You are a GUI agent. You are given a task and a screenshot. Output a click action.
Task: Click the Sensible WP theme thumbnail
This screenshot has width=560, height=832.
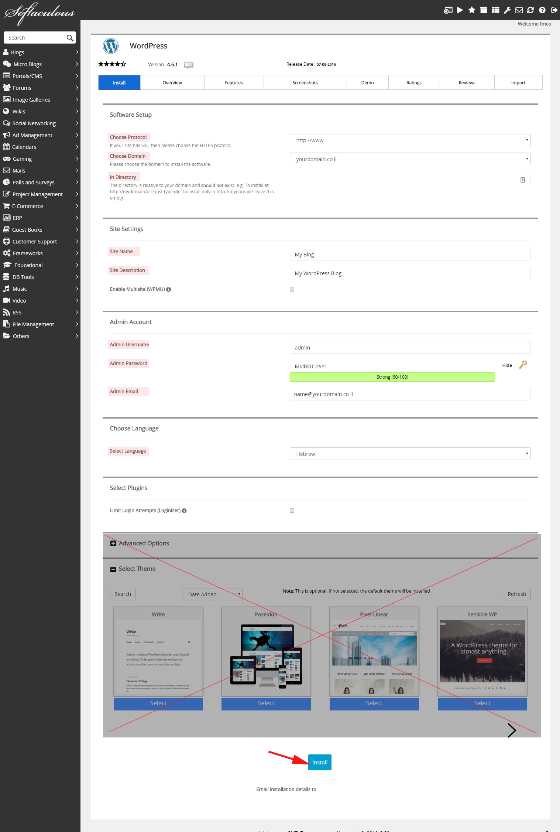click(x=482, y=657)
